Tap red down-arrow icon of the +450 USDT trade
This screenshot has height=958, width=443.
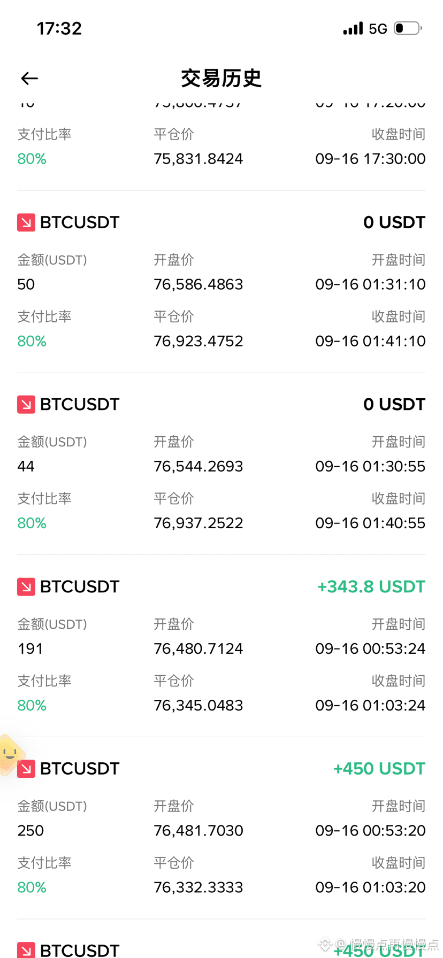pyautogui.click(x=26, y=769)
